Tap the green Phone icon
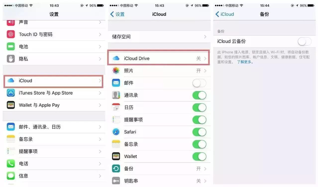Viewport: 318px width, 187px height. [x=10, y=163]
